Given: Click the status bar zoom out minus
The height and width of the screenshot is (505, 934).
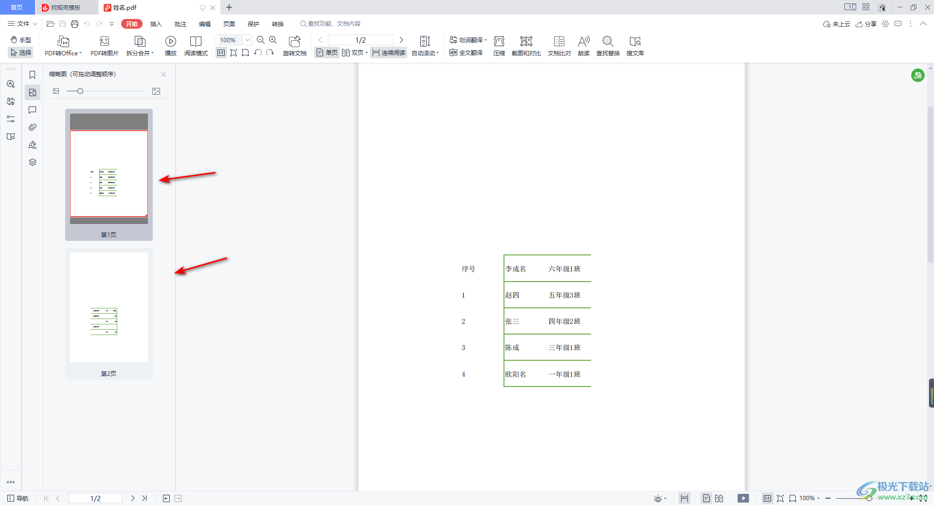Looking at the screenshot, I should 828,498.
